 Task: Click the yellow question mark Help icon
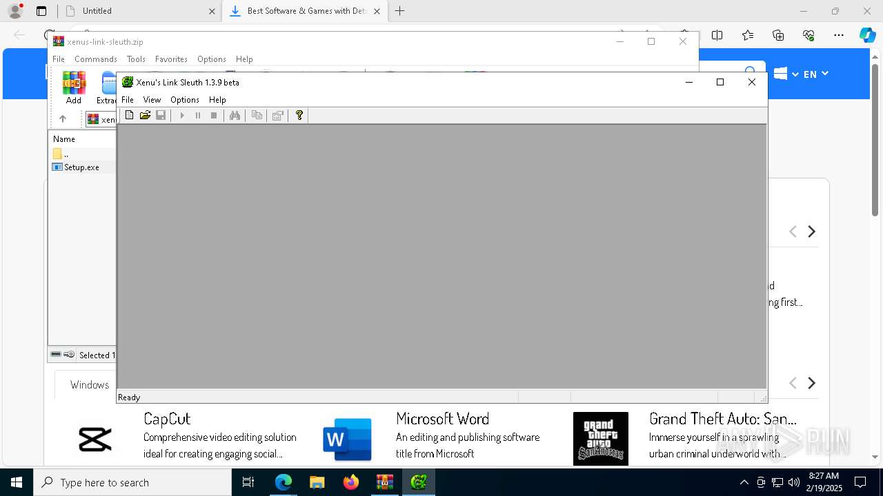click(x=299, y=116)
